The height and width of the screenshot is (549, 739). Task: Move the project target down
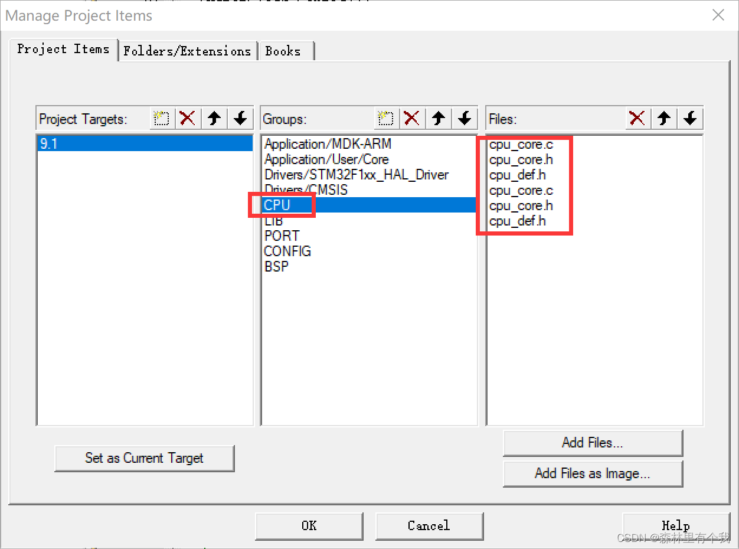pyautogui.click(x=240, y=119)
